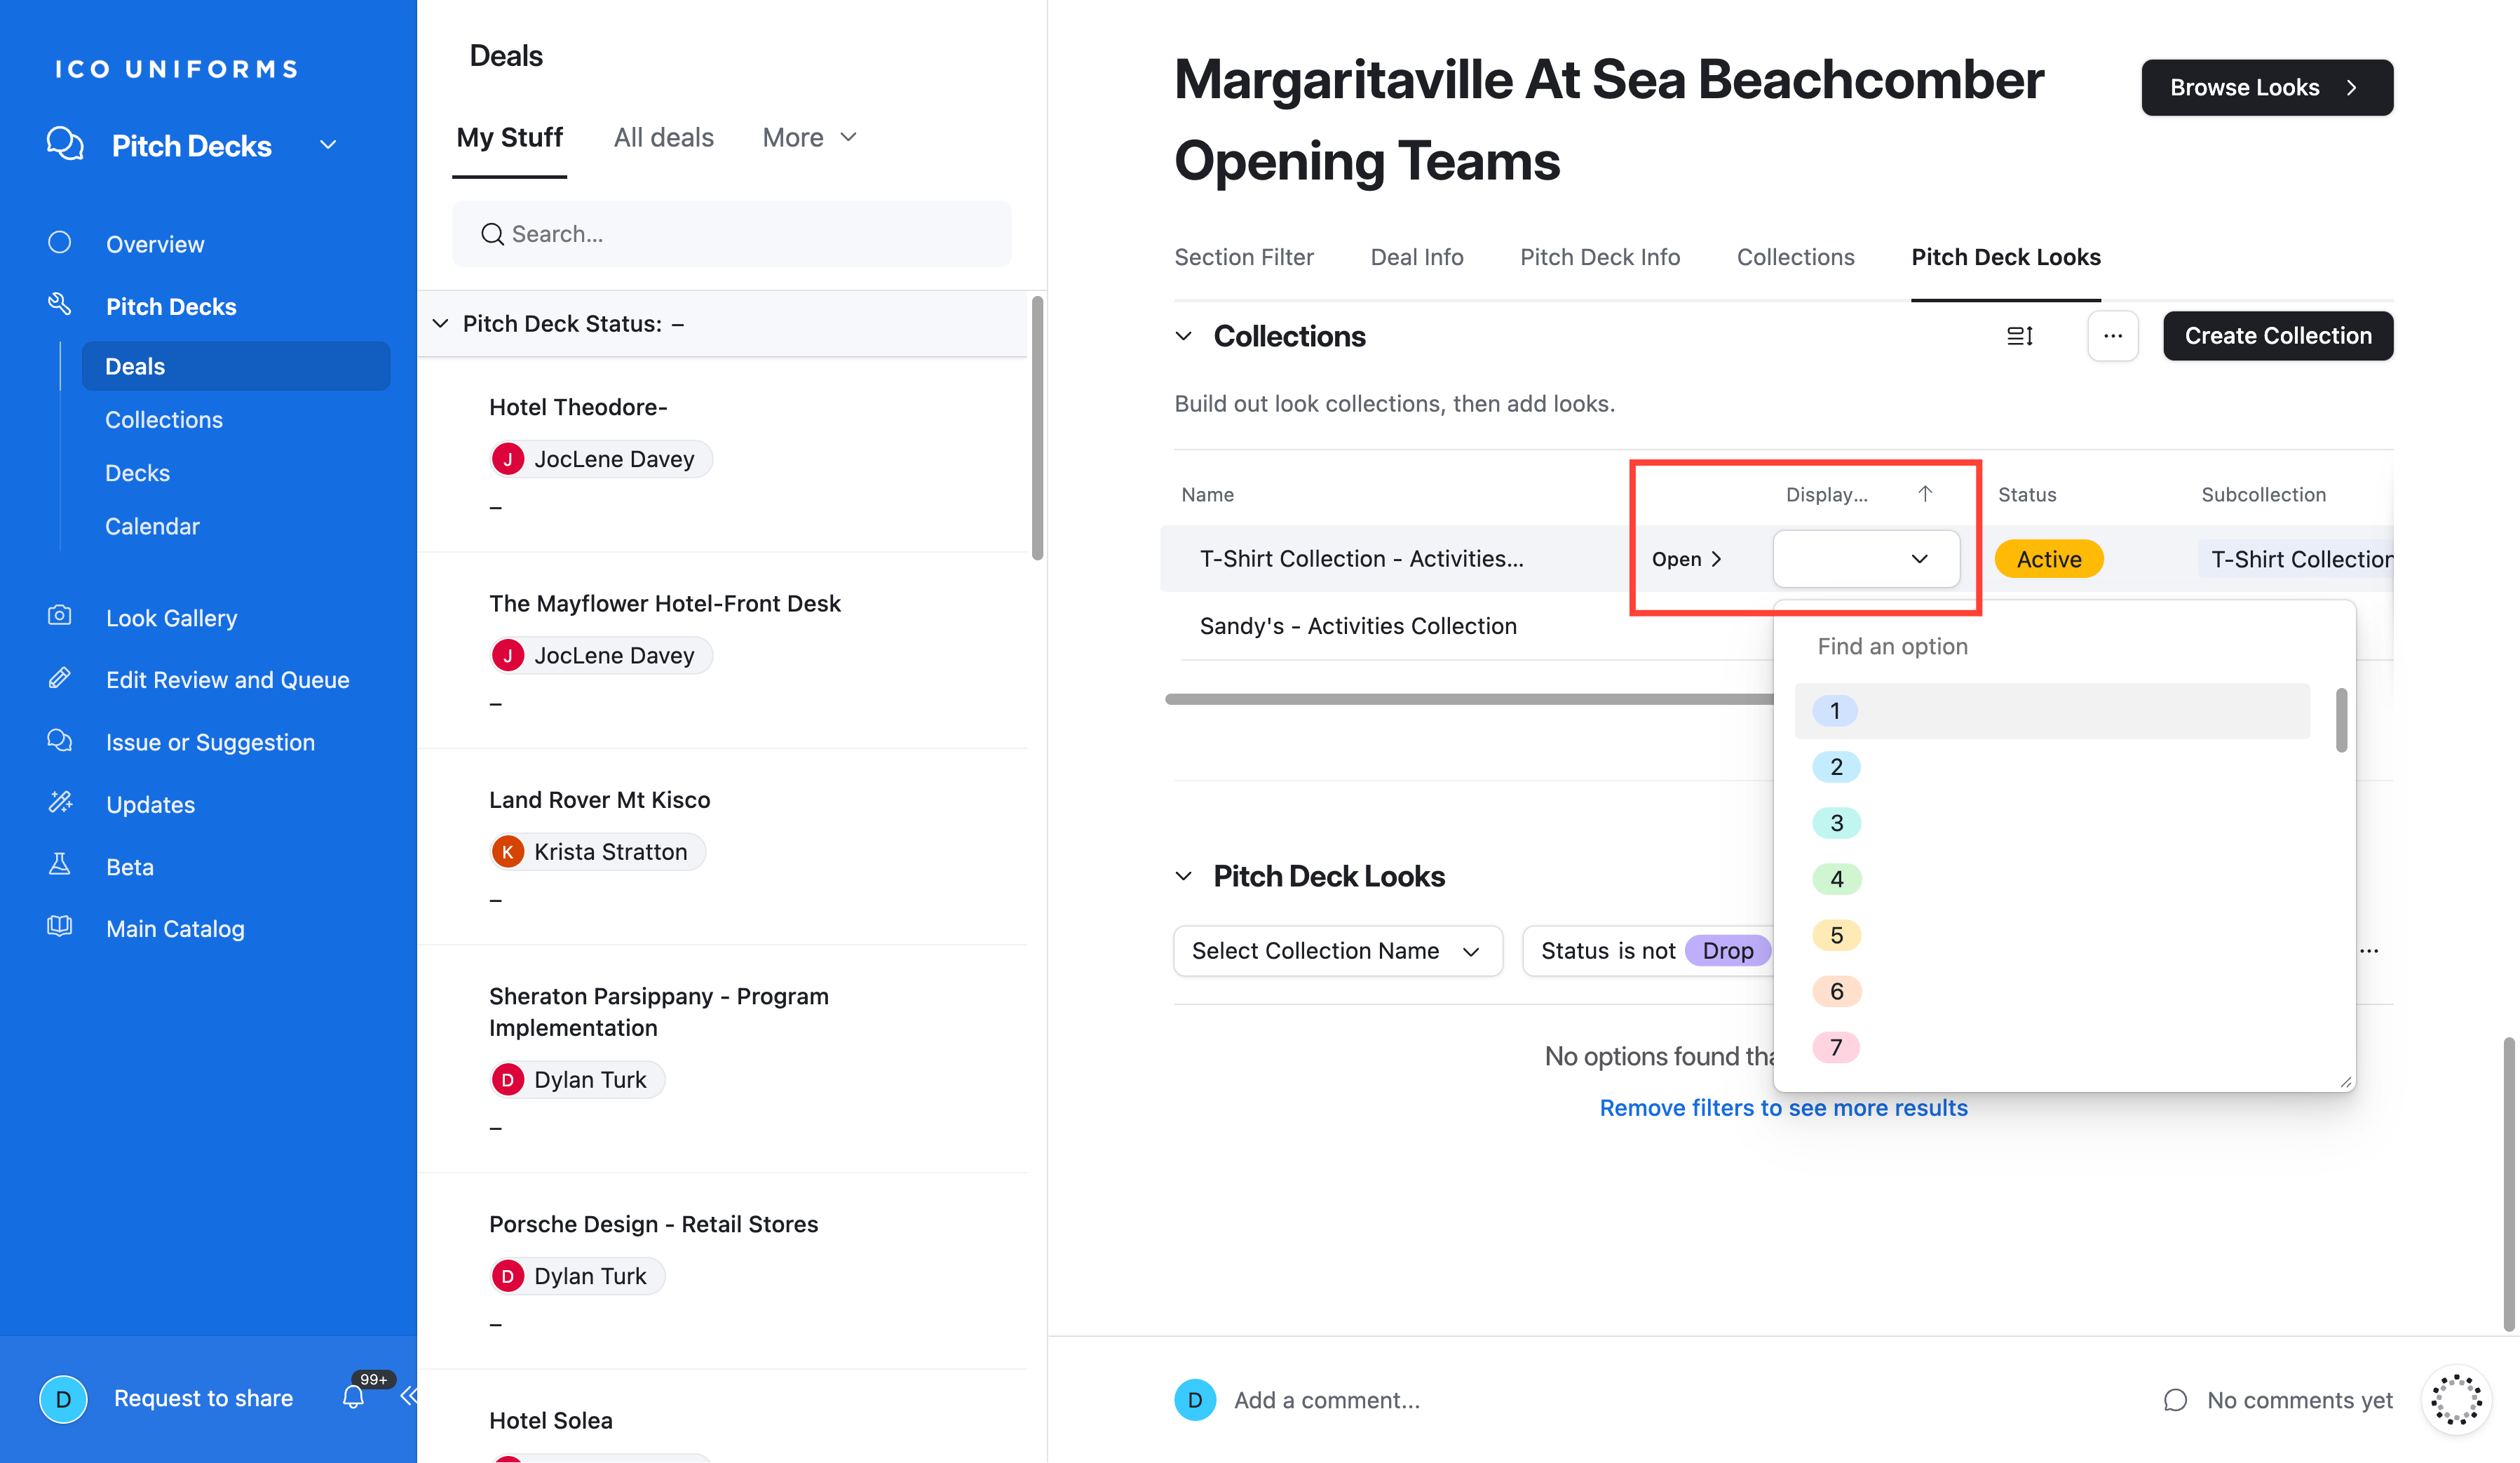Expand the More deals menu
Viewport: 2520px width, 1463px height.
point(809,137)
